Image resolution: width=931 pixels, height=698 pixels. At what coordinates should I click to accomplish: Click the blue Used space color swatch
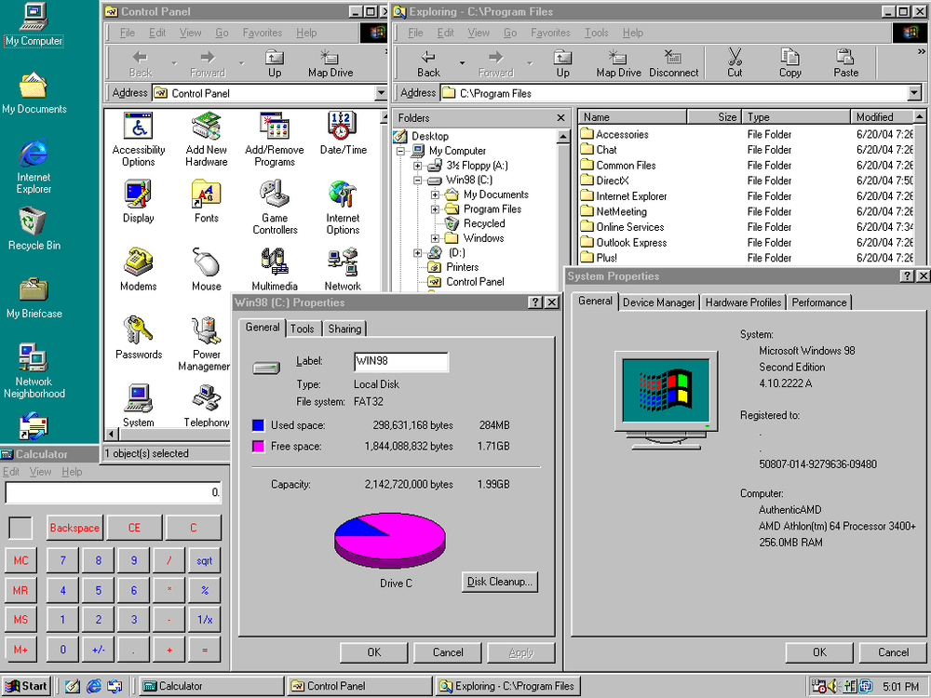coord(258,425)
